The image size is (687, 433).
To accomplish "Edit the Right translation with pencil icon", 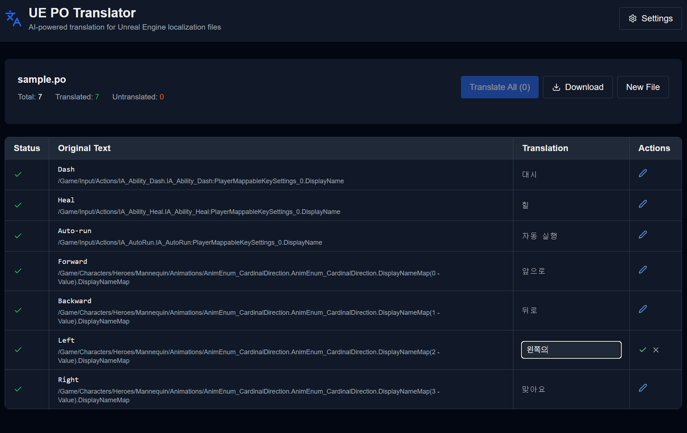I will 643,388.
